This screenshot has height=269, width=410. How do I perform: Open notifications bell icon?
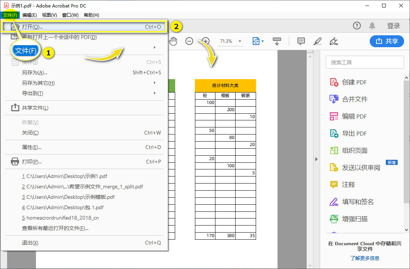(372, 26)
